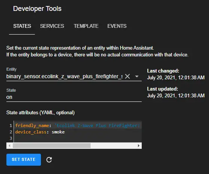Select the States tab
The image size is (209, 174).
[22, 26]
